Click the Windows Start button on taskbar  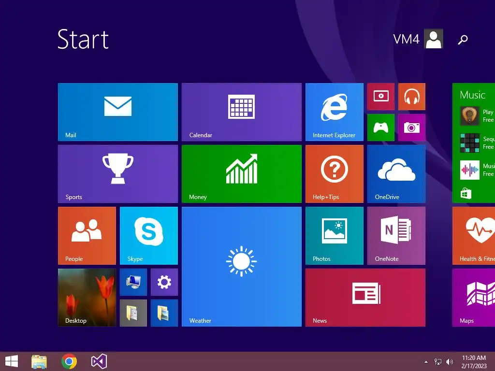[12, 361]
